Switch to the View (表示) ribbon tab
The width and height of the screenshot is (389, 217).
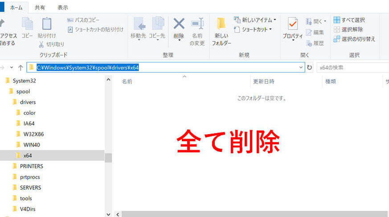[63, 8]
